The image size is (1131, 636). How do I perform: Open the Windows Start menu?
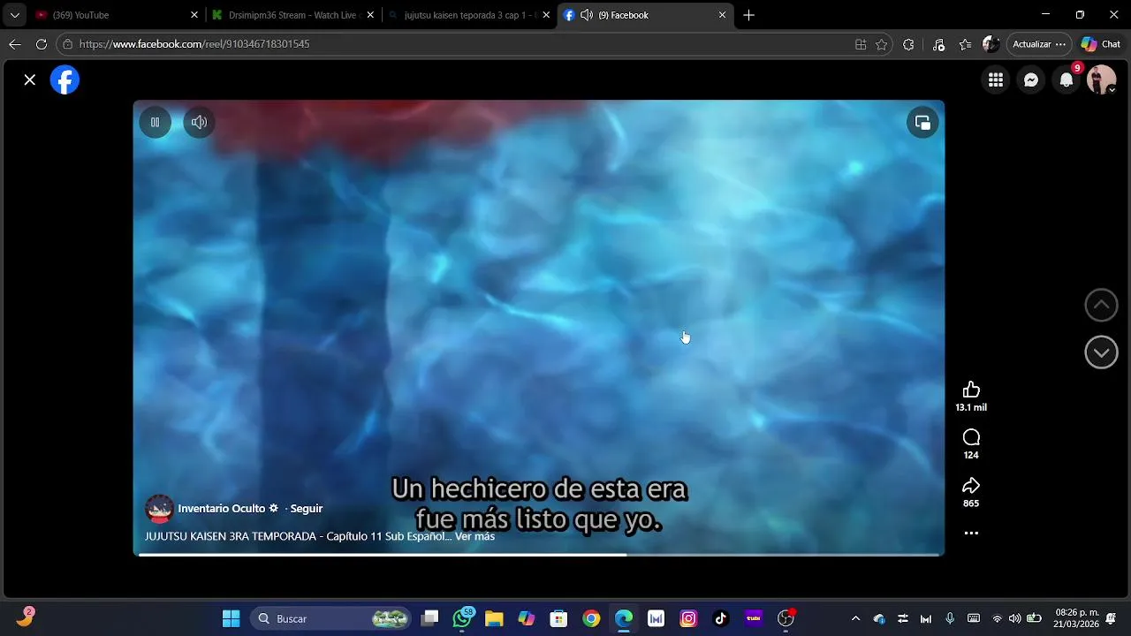pyautogui.click(x=231, y=618)
